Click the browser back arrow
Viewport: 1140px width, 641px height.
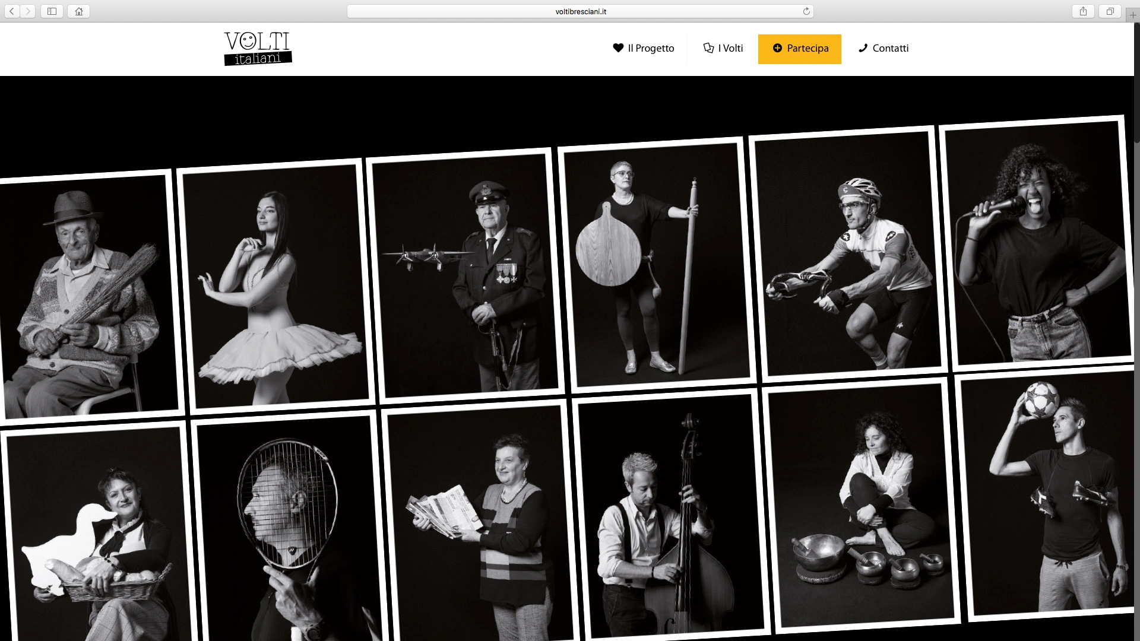(12, 11)
